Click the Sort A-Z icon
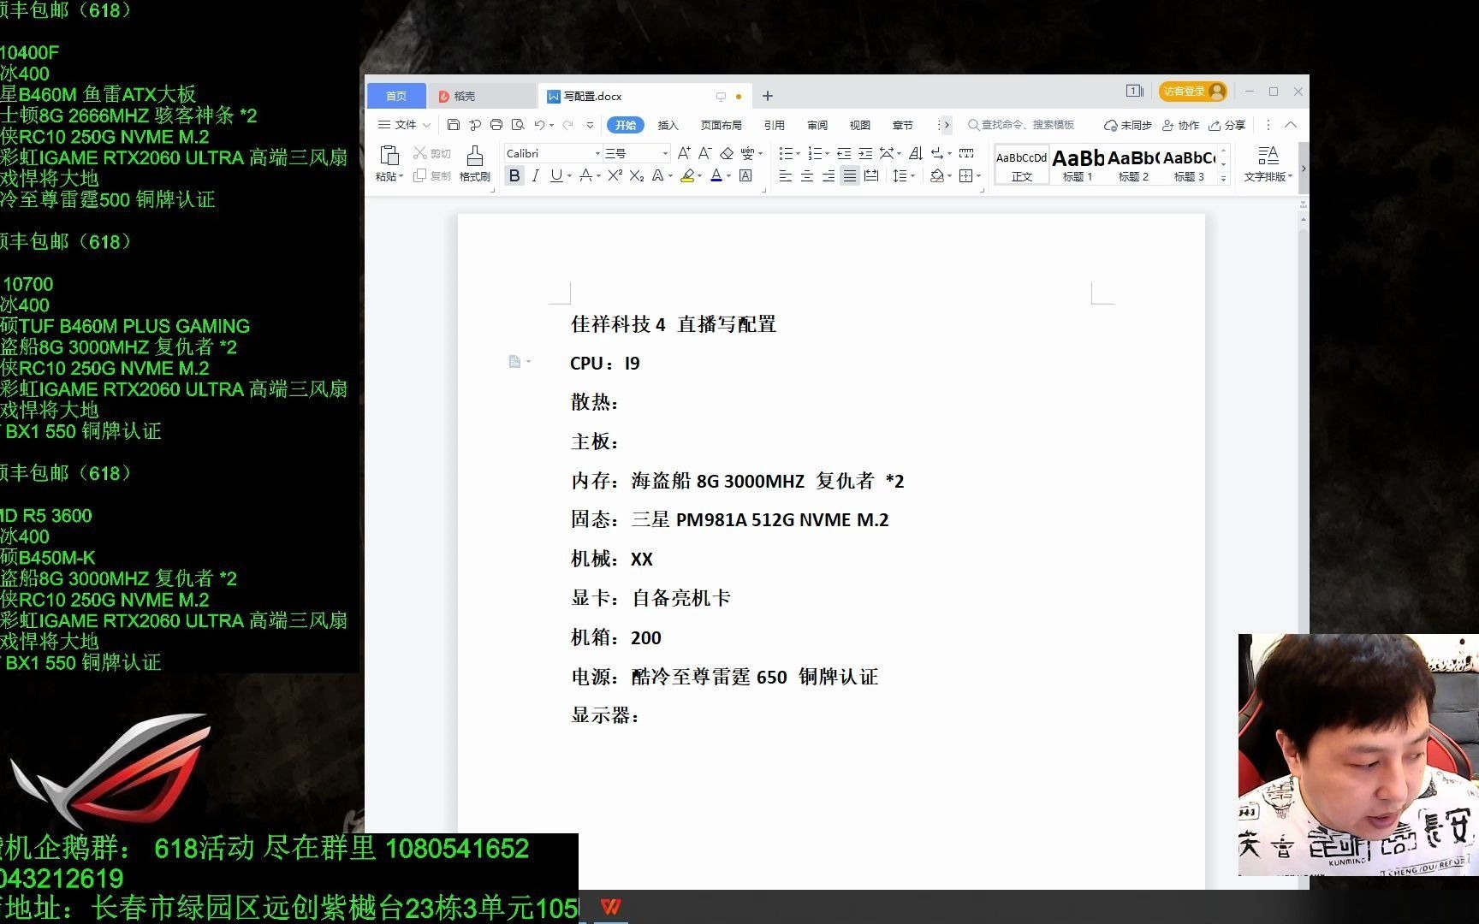The height and width of the screenshot is (924, 1479). pyautogui.click(x=916, y=153)
